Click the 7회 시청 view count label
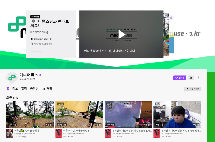 159,125
